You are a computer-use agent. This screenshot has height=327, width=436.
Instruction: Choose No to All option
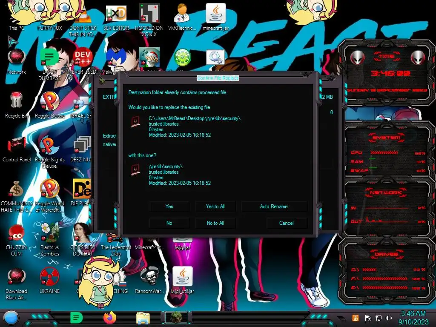(215, 223)
